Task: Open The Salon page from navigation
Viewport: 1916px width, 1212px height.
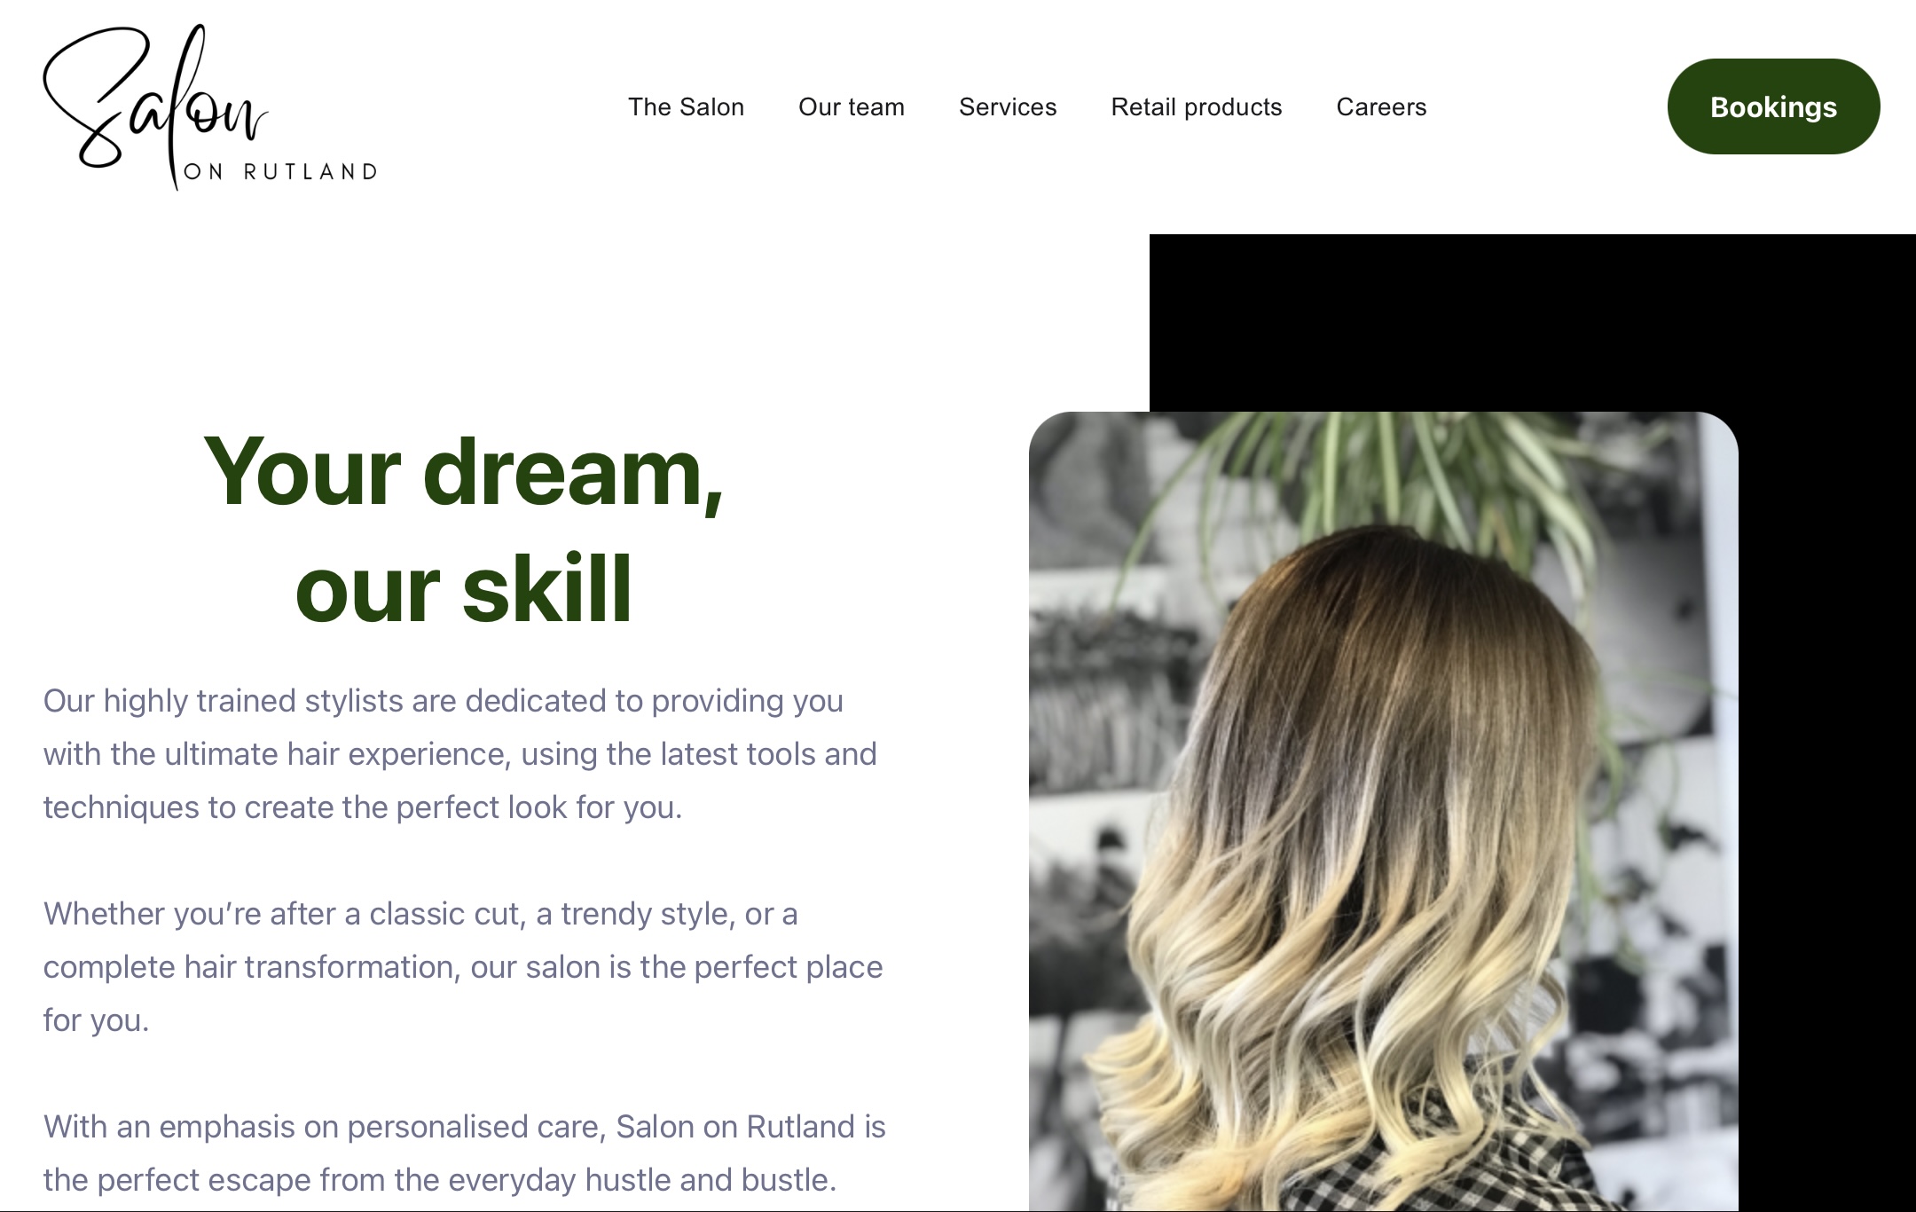Action: [x=686, y=106]
